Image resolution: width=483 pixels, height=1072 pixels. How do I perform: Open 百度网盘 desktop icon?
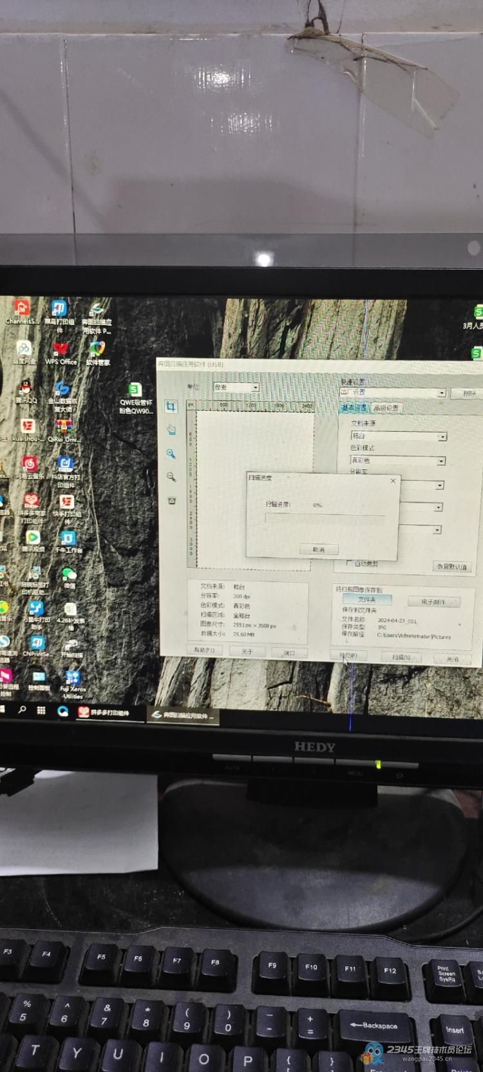point(24,353)
